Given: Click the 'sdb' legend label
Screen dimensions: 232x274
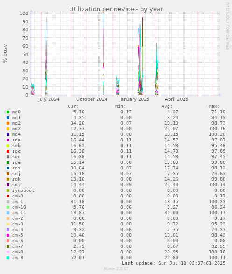Looking at the screenshot, I should (16, 146).
